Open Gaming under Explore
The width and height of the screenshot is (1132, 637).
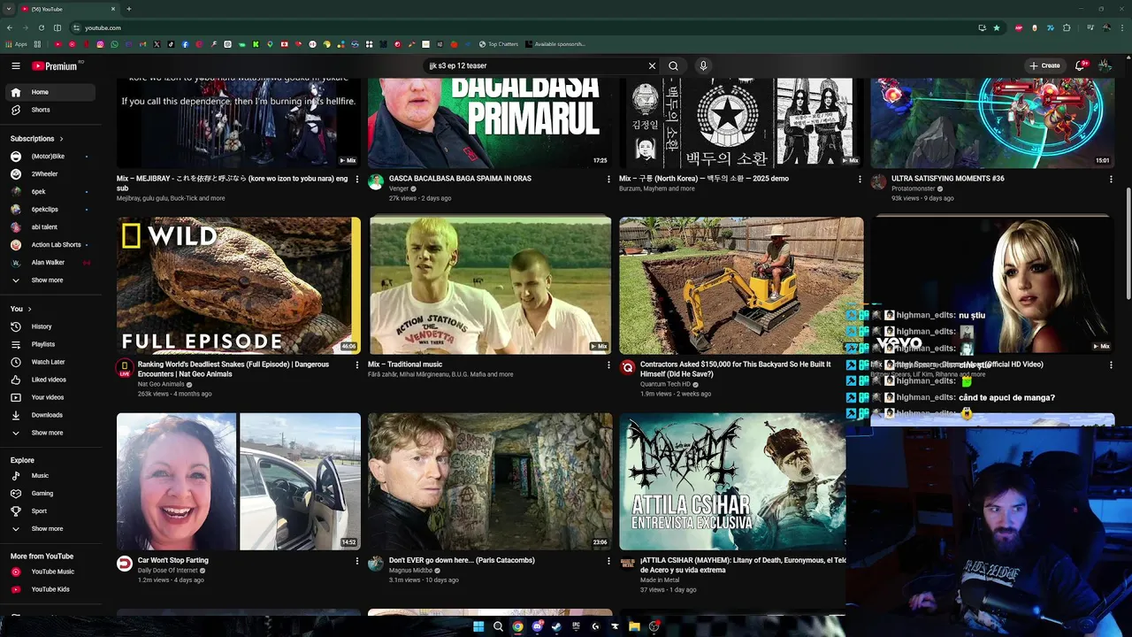tap(51, 494)
